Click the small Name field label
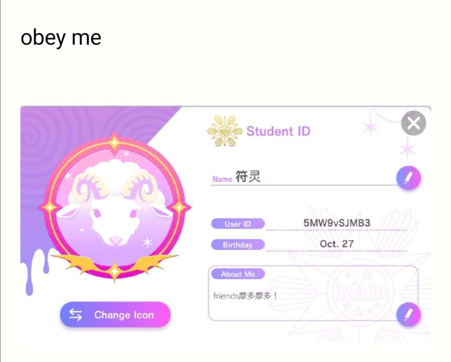 coord(222,179)
